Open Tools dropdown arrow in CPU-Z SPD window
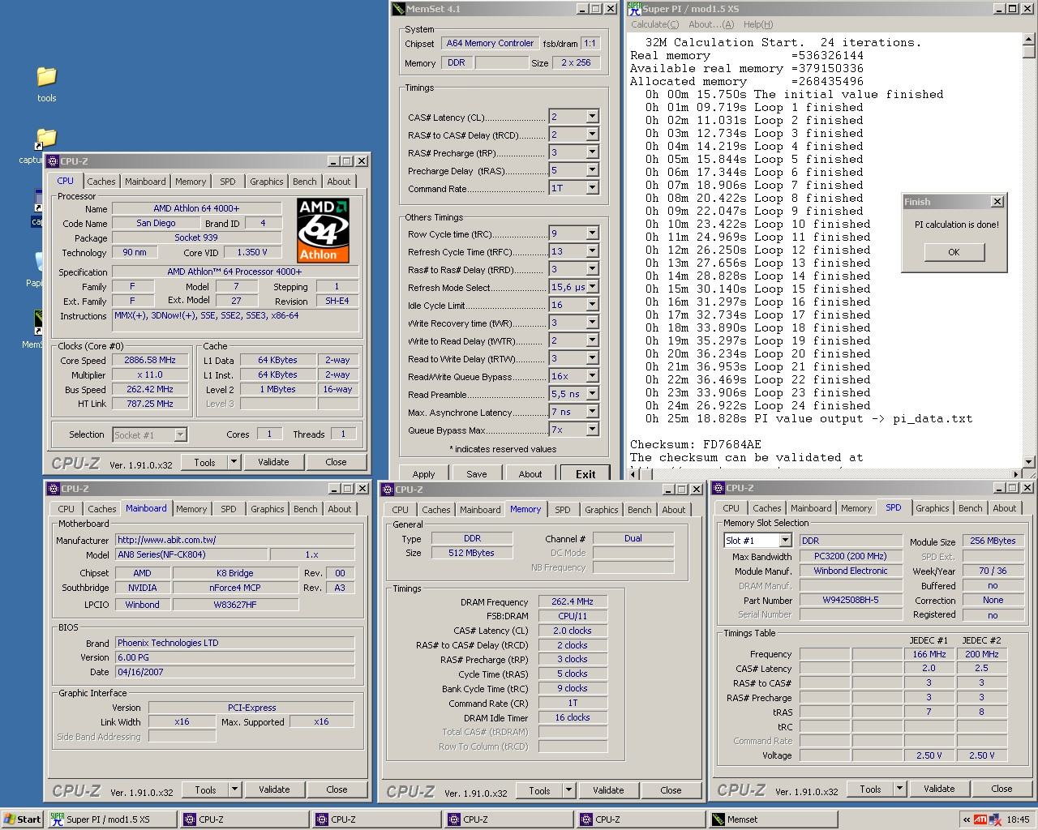Screen dimensions: 1038x830 tap(899, 789)
